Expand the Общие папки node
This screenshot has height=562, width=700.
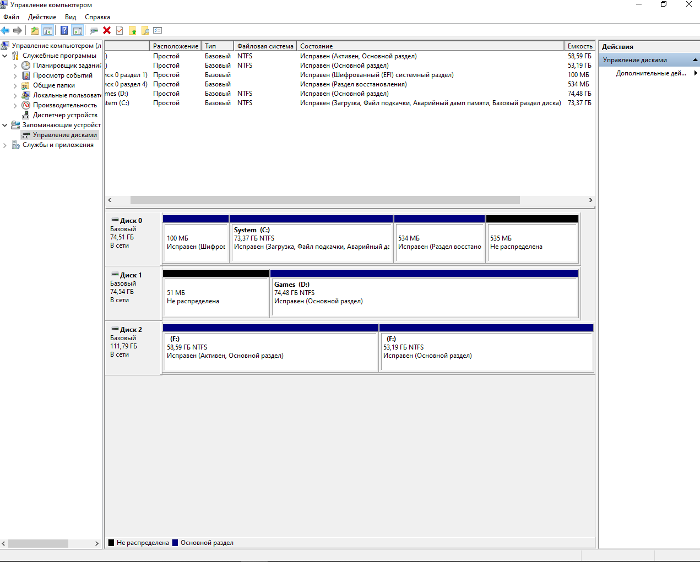pos(15,85)
